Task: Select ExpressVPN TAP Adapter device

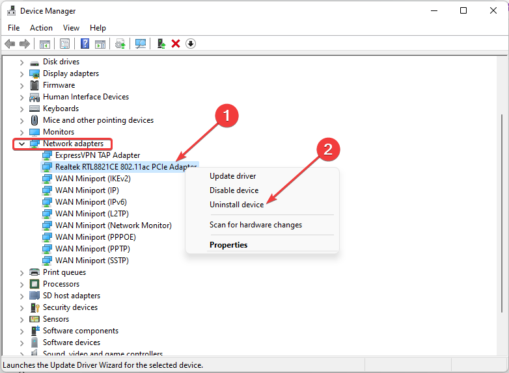Action: click(x=97, y=155)
